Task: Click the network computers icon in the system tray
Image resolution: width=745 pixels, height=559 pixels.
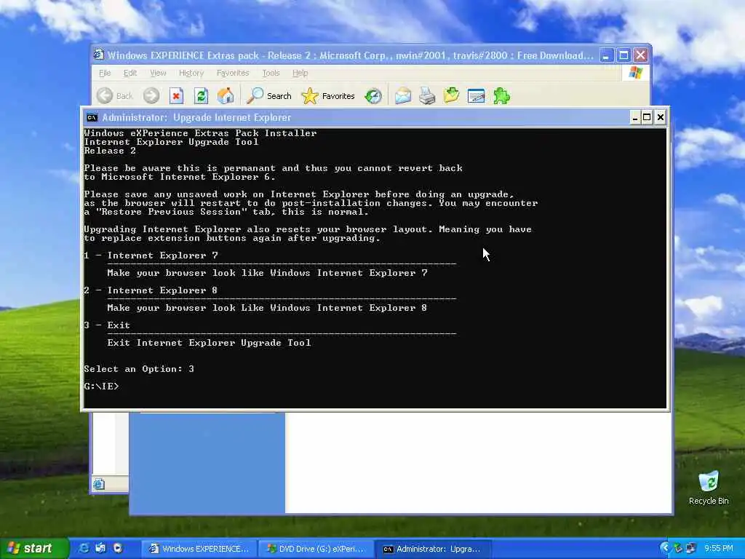Action: pos(691,548)
